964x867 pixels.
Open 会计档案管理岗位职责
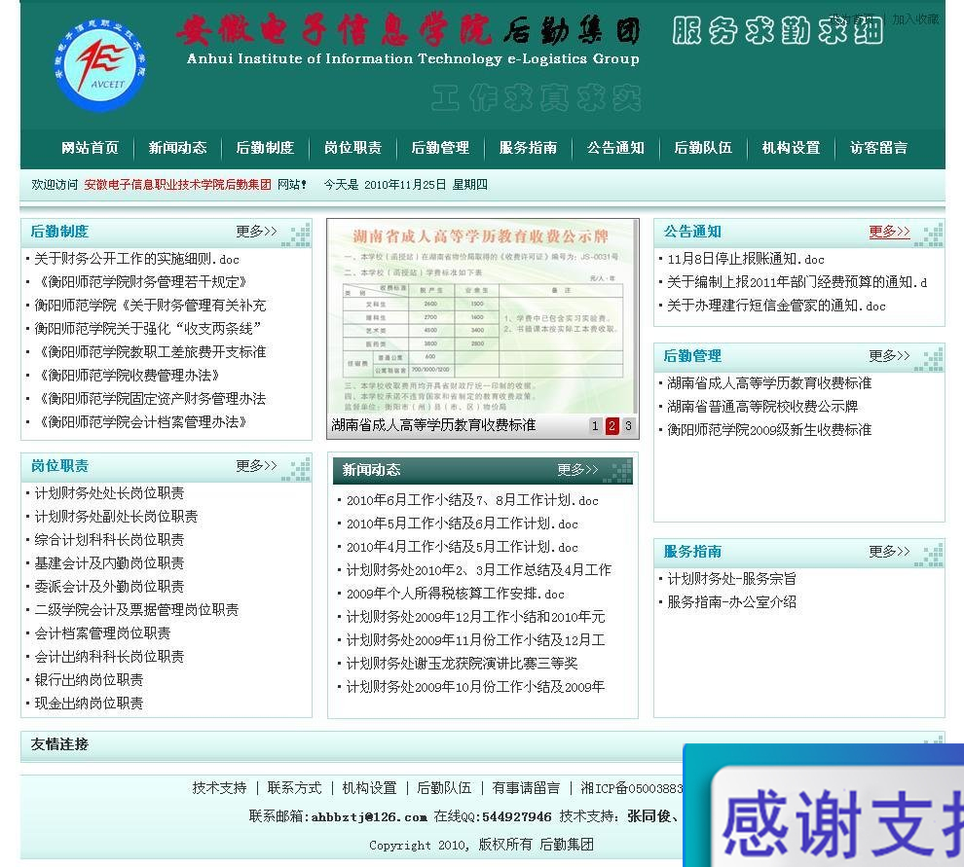click(102, 632)
